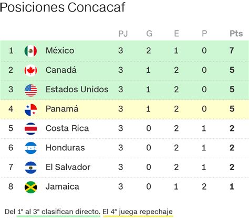Select the Costa Rica flag icon

pyautogui.click(x=30, y=129)
